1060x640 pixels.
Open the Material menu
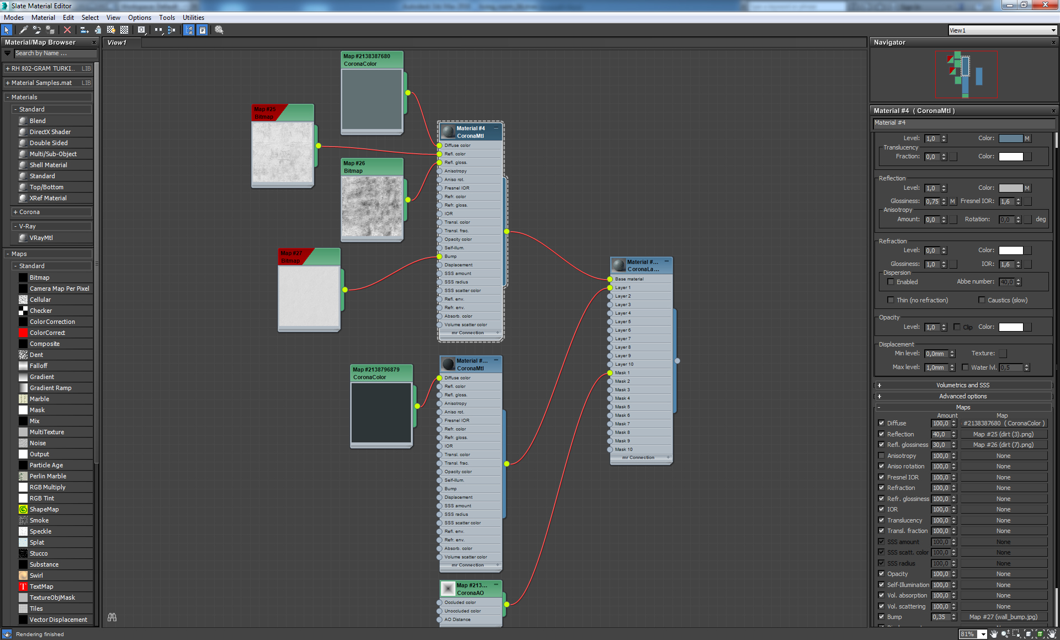pos(43,18)
